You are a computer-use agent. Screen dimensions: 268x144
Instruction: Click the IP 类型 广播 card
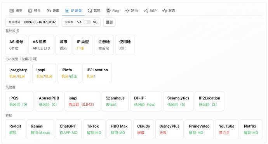[83, 45]
